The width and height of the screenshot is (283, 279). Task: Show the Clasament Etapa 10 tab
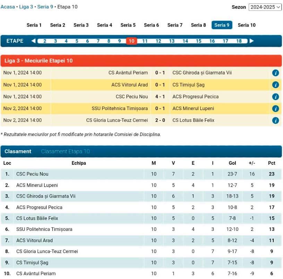click(x=65, y=151)
